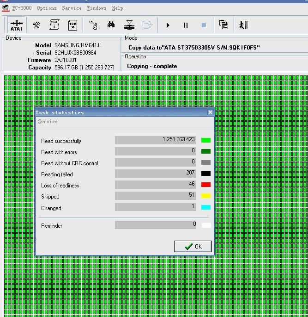Image resolution: width=308 pixels, height=317 pixels.
Task: Click the cascading windows toolbar icon
Action: pyautogui.click(x=223, y=25)
